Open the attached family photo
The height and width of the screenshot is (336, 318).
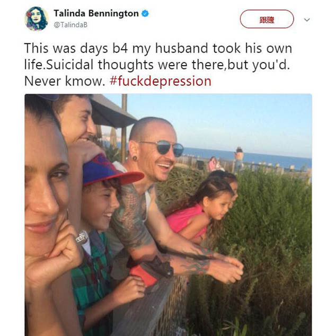(168, 215)
